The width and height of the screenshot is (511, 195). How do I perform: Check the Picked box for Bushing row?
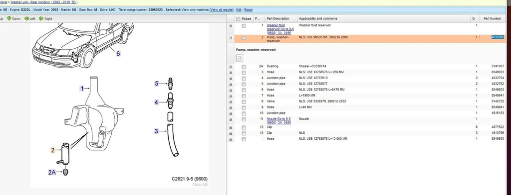point(244,67)
